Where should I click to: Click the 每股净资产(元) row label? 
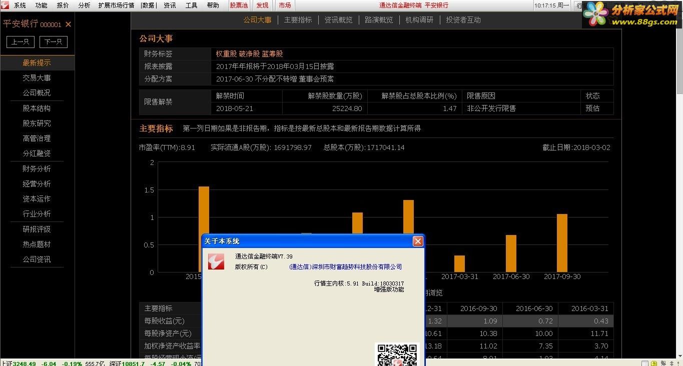point(168,333)
